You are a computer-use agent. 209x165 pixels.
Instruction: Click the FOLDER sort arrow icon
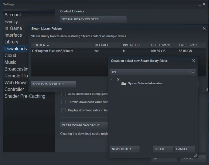pos(48,45)
